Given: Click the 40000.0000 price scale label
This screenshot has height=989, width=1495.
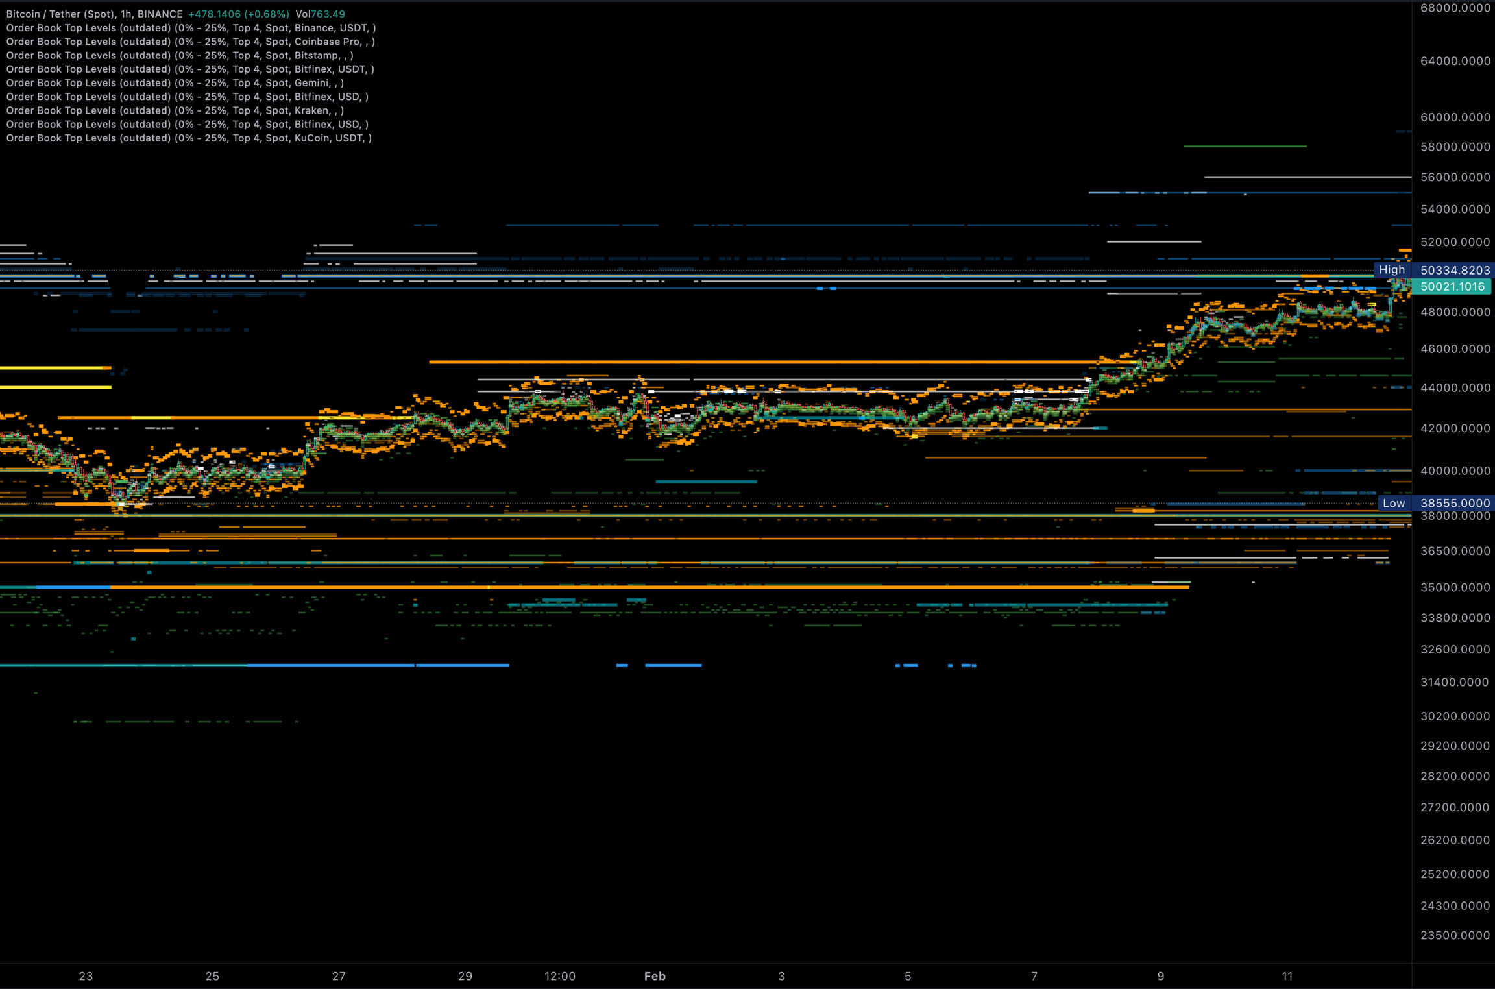Looking at the screenshot, I should (x=1455, y=470).
